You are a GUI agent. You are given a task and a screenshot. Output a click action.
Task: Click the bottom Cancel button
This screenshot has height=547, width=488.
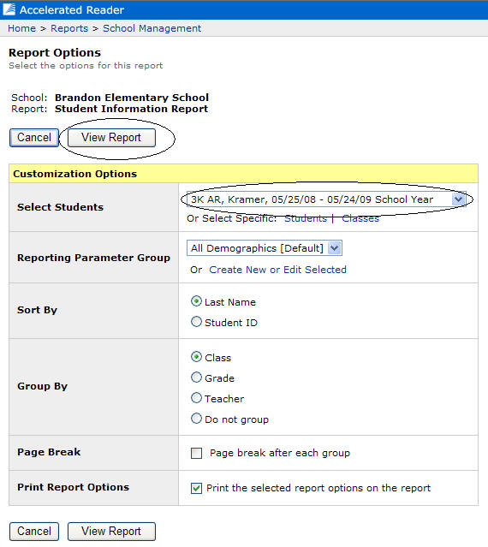tap(34, 532)
